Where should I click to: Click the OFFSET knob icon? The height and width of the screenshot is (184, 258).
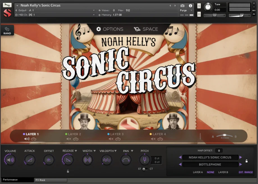click(x=49, y=160)
